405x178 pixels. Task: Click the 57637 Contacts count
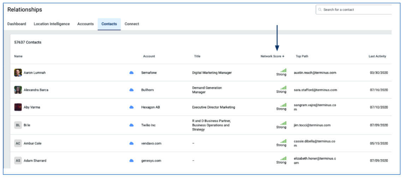click(x=28, y=43)
